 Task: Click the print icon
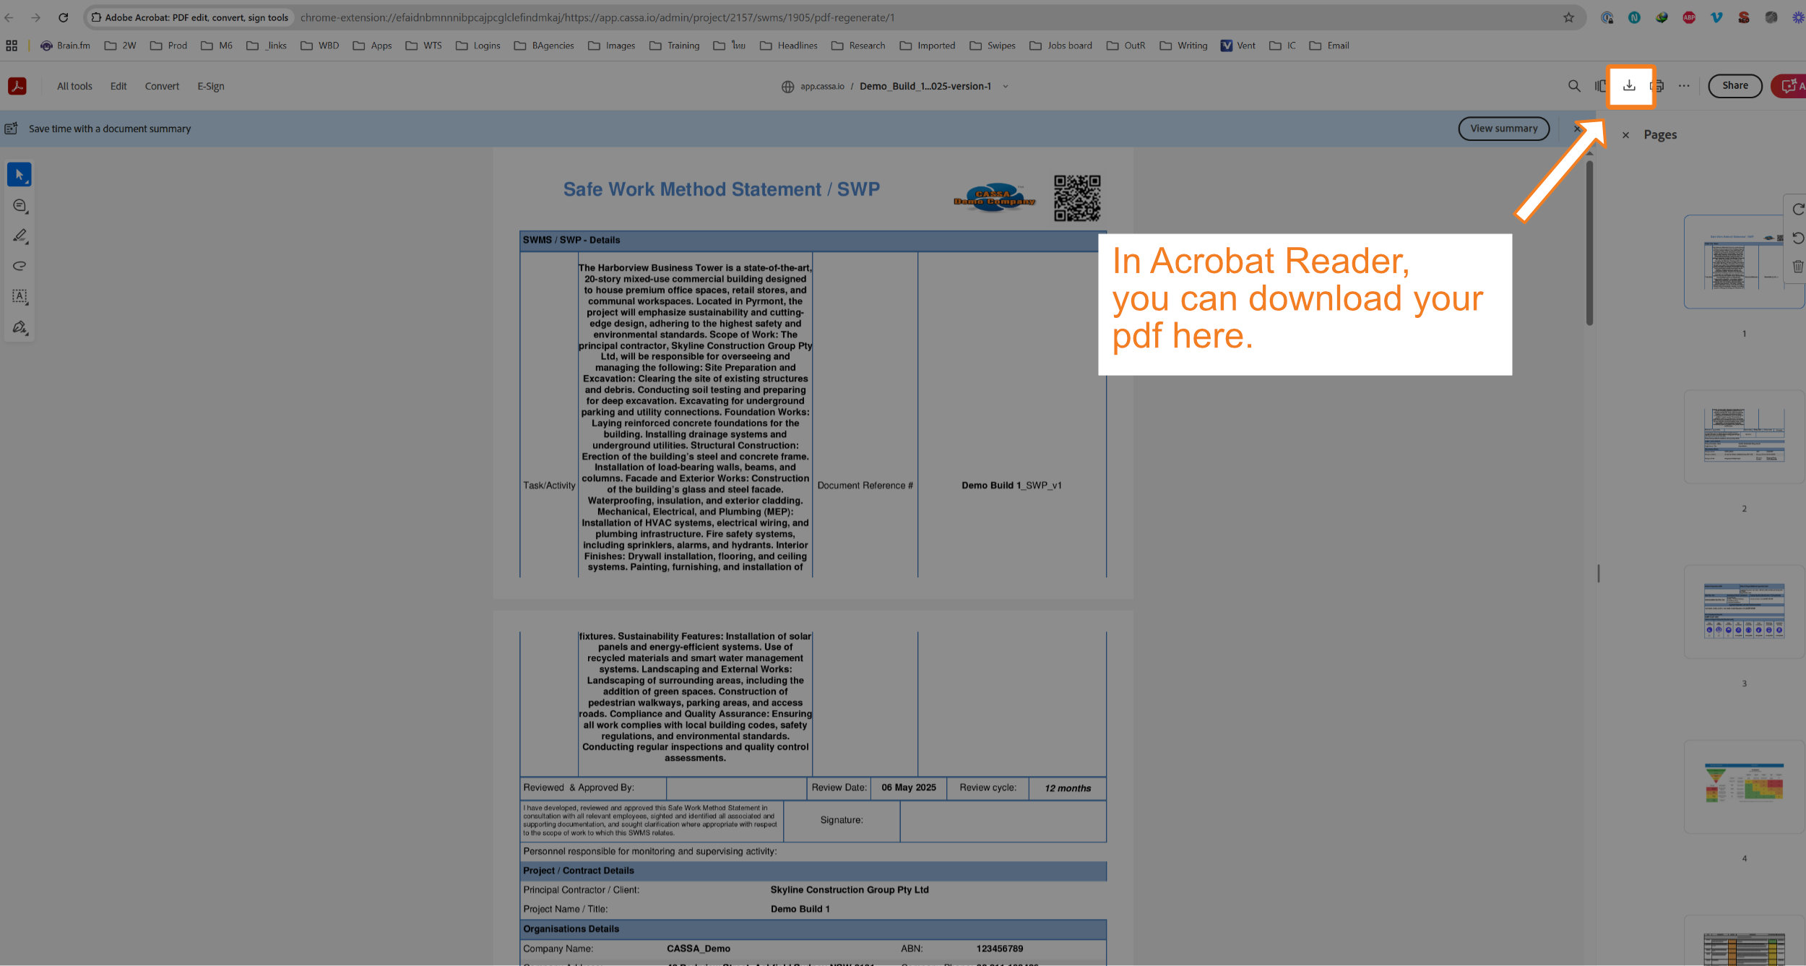tap(1657, 86)
